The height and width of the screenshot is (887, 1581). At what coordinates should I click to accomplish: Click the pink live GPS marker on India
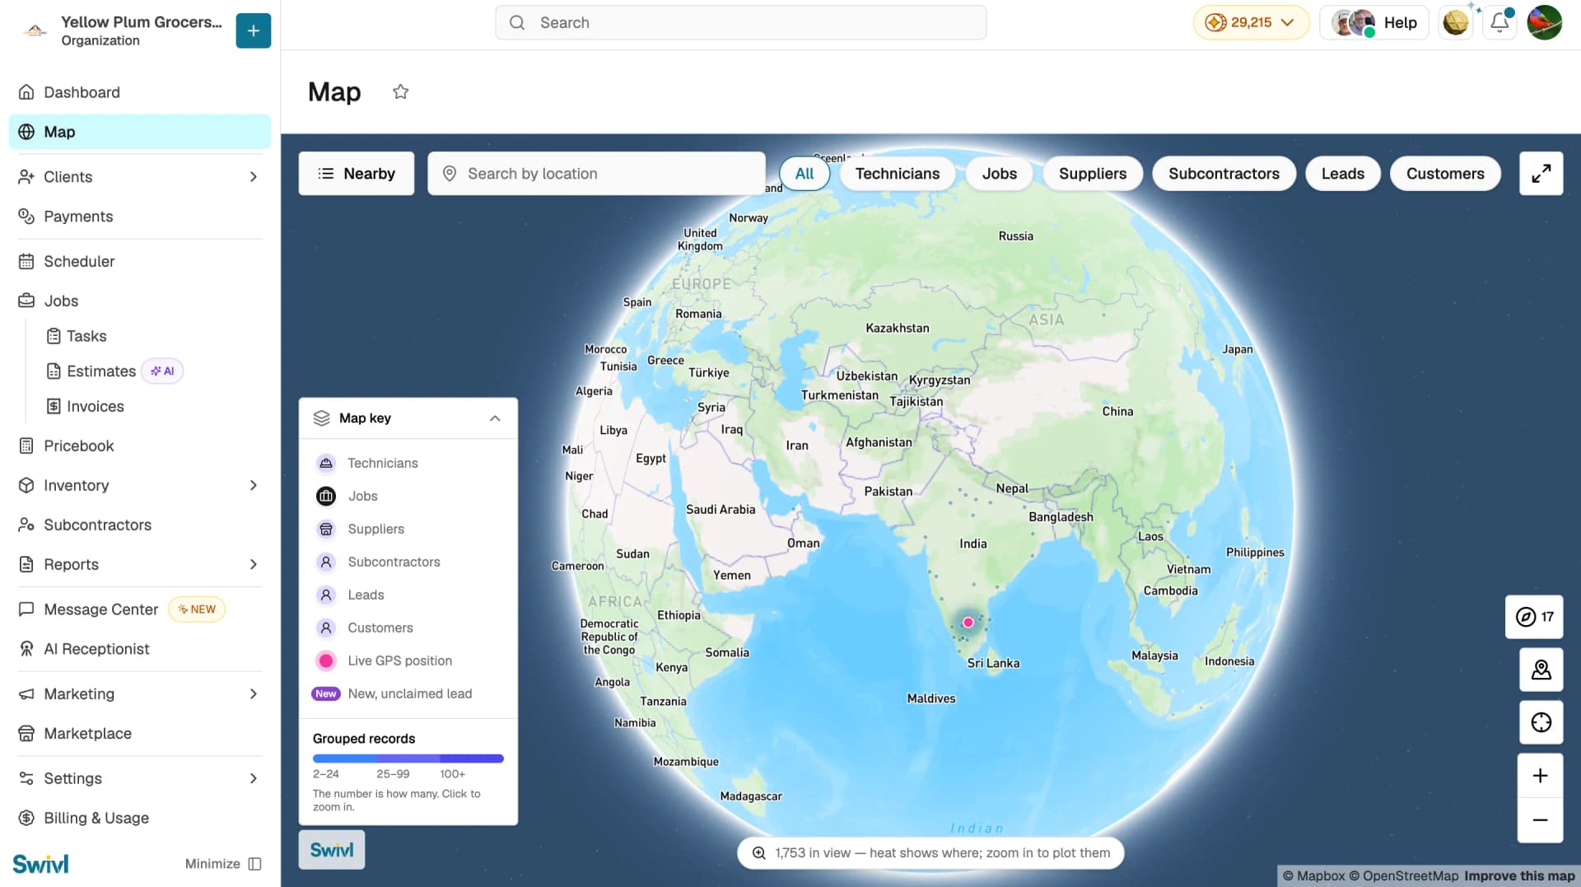click(x=968, y=623)
